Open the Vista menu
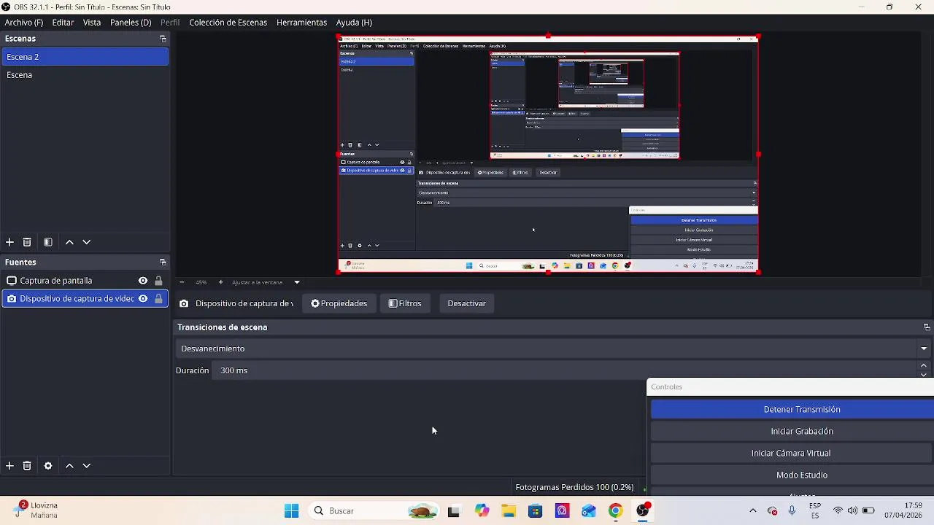This screenshot has width=934, height=525. [x=92, y=23]
